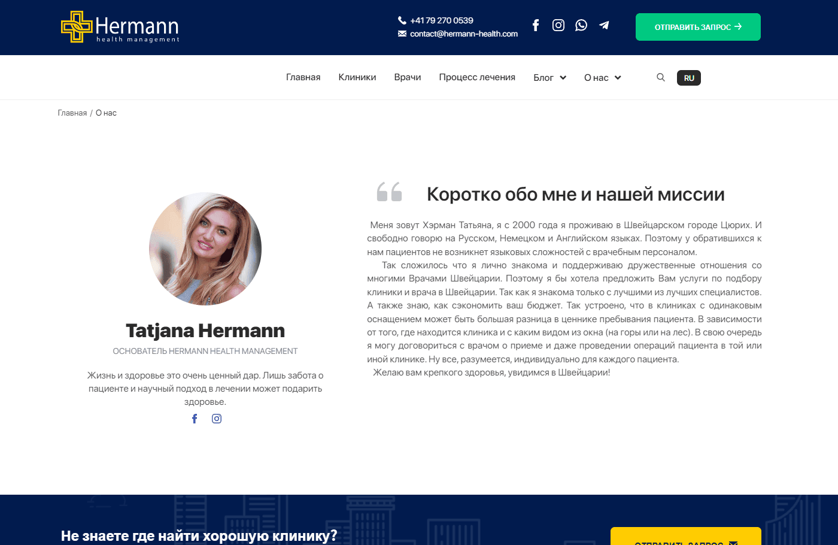
Task: Expand the Блог dropdown arrow
Action: pyautogui.click(x=563, y=78)
